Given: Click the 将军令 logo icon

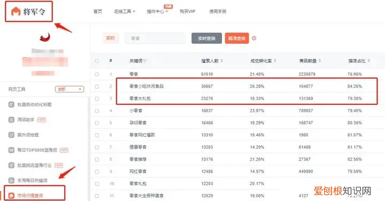Looking at the screenshot, I should tap(16, 12).
